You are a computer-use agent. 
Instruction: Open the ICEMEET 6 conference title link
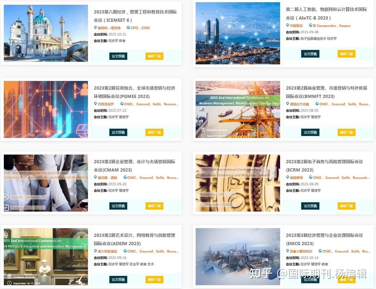[135, 16]
